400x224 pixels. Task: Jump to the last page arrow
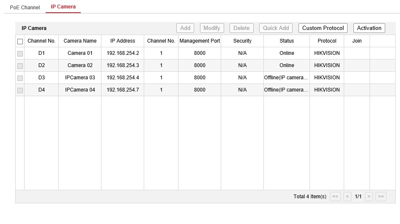click(x=381, y=197)
